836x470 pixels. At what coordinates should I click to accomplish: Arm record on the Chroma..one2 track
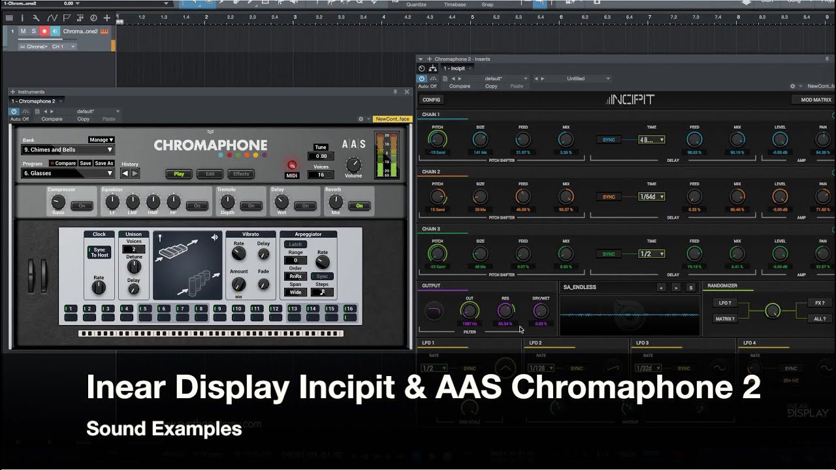(44, 31)
